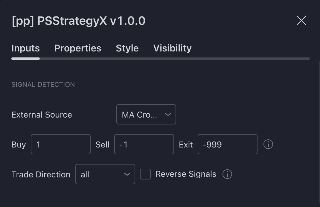
Task: Open info tooltip beside Exit field
Action: [x=268, y=144]
